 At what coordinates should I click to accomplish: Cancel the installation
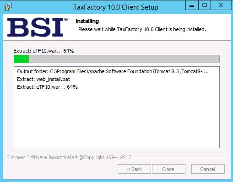(208, 169)
